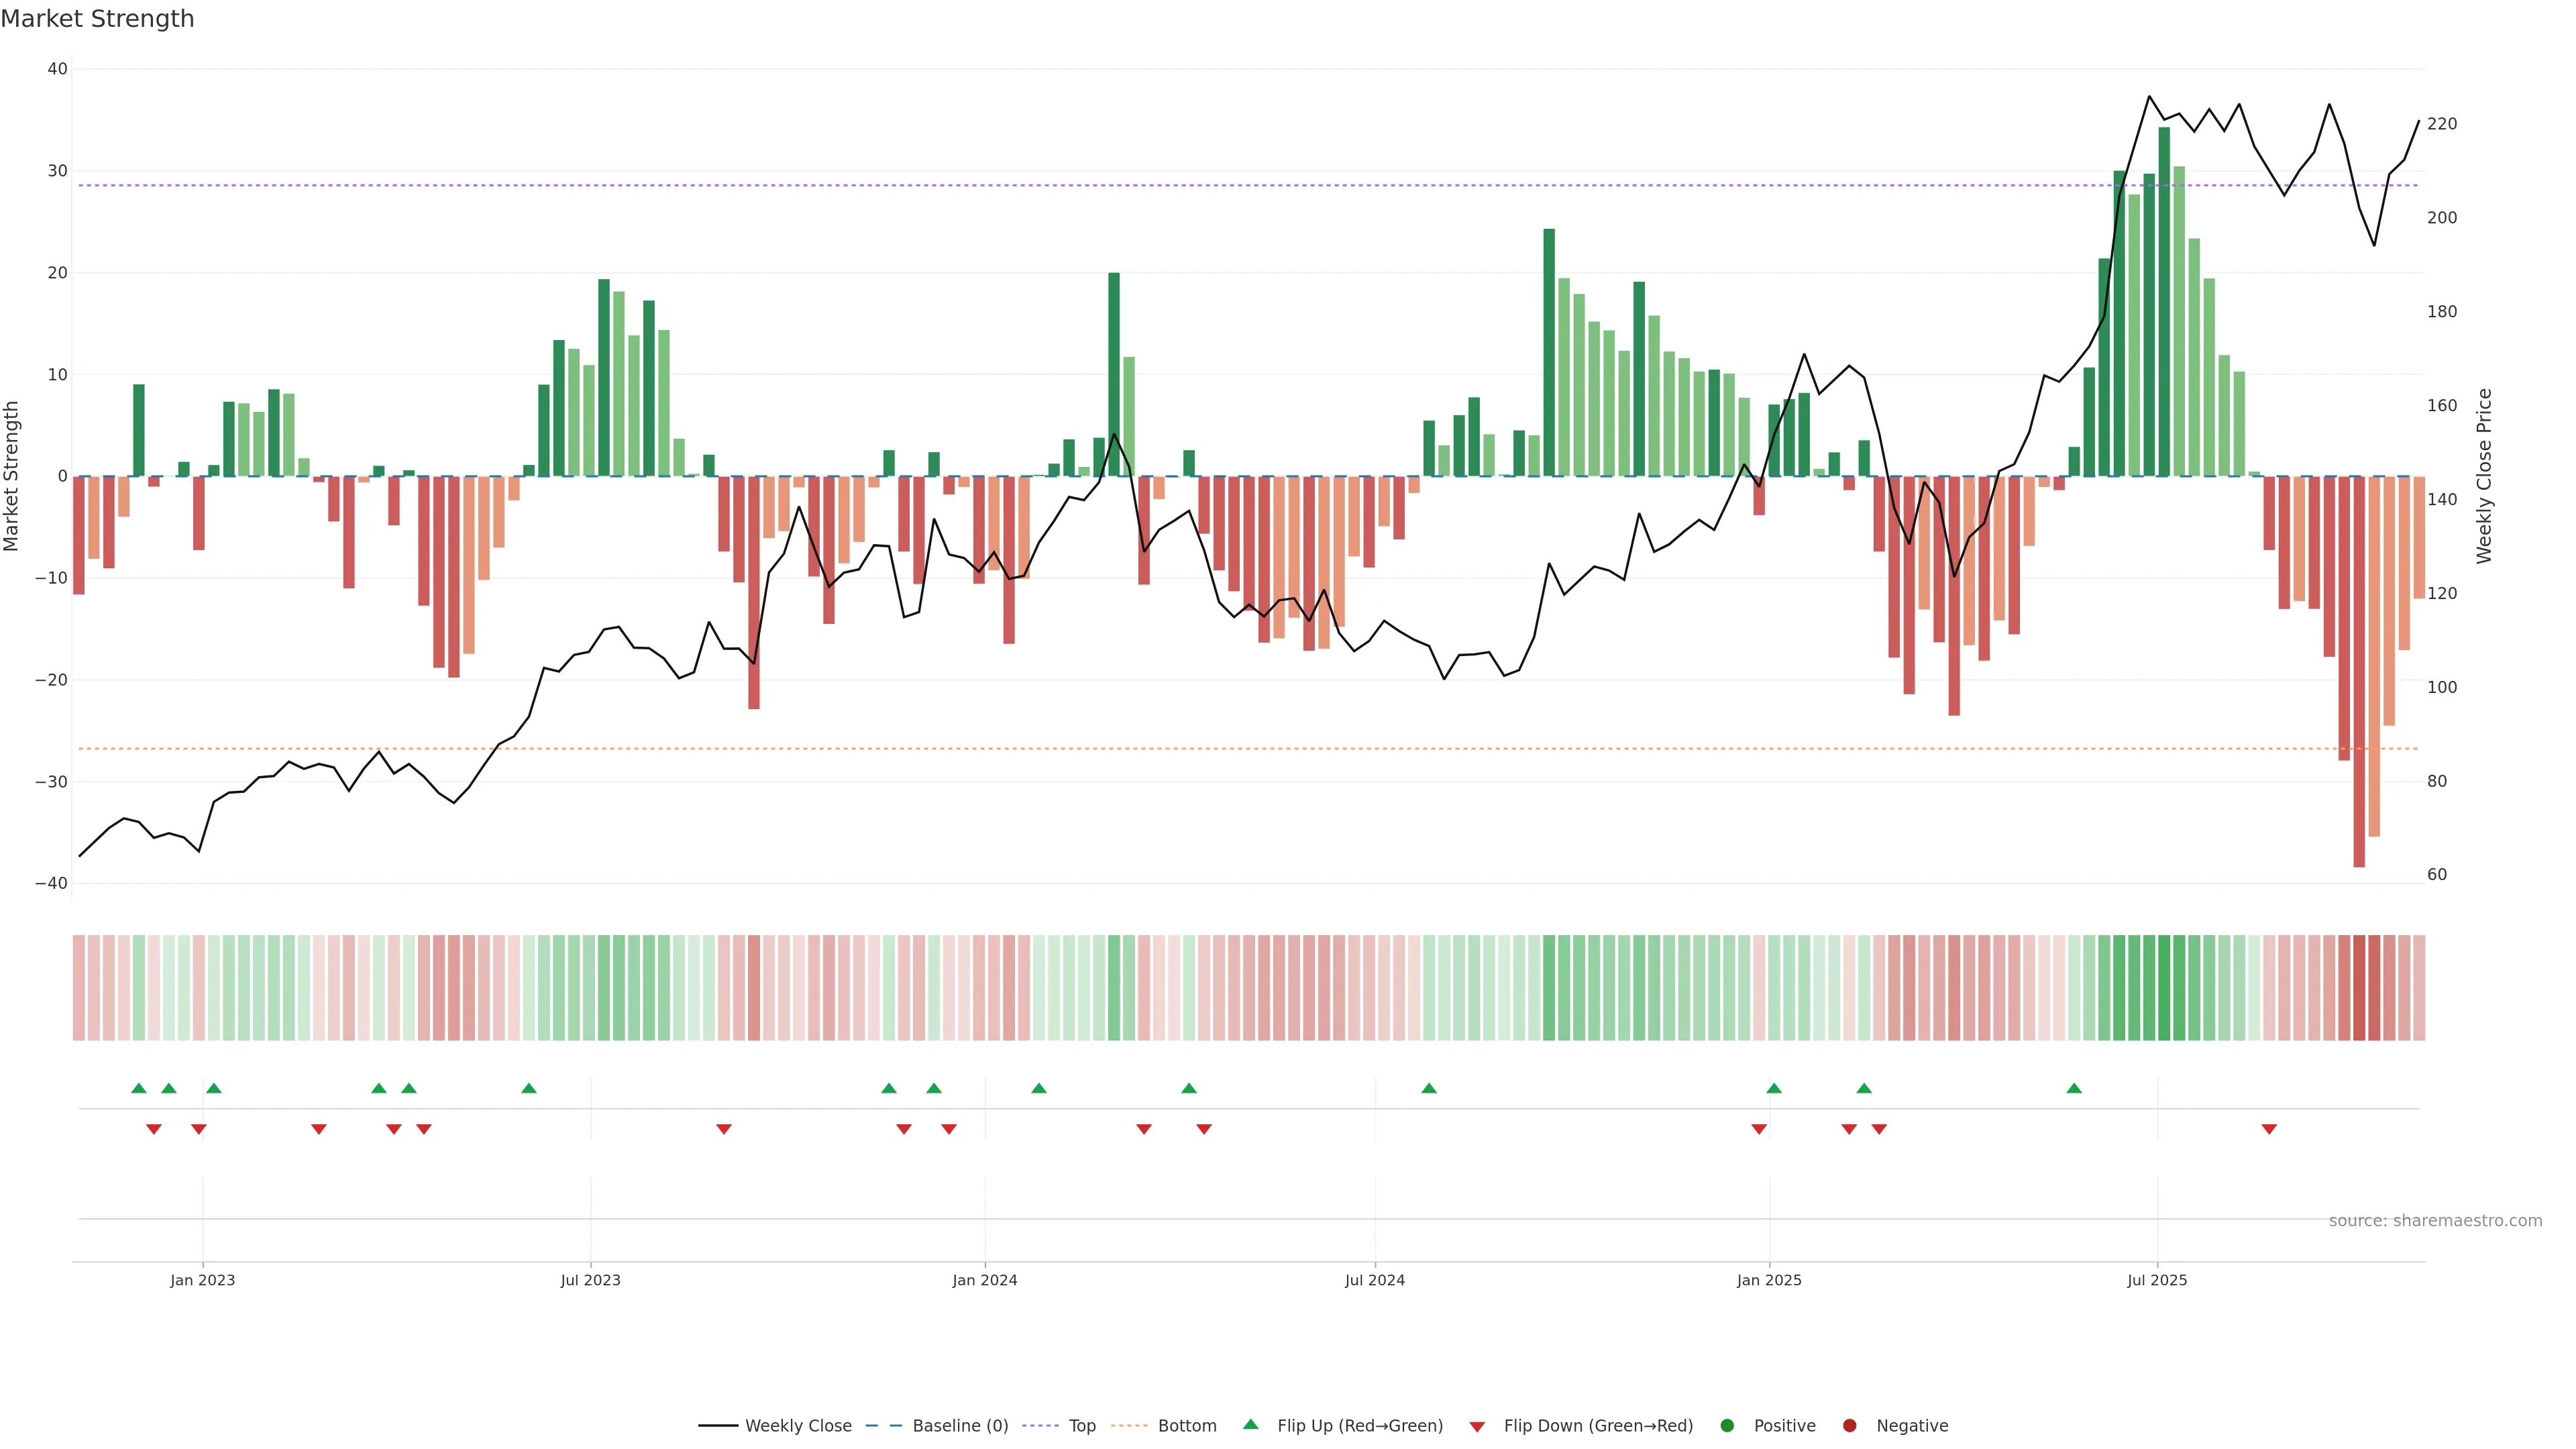The width and height of the screenshot is (2576, 1449).
Task: Click the red Negative legend dot
Action: (1849, 1426)
